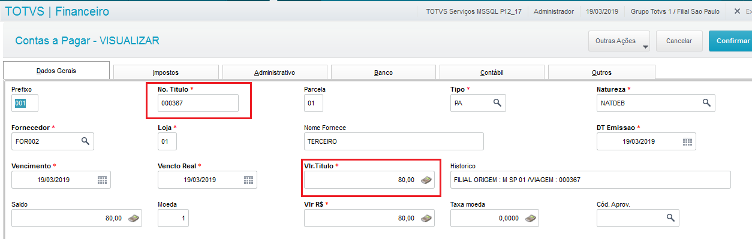Open calendar picker for Vencimento
Image resolution: width=752 pixels, height=239 pixels.
click(102, 180)
